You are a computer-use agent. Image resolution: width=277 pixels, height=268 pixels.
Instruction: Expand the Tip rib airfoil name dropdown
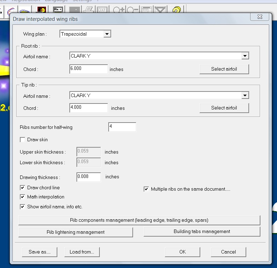245,95
